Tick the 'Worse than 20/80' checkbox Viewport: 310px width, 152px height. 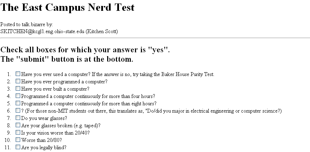[18, 140]
